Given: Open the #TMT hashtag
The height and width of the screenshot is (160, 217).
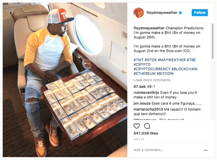Looking at the screenshot, I should (139, 60).
